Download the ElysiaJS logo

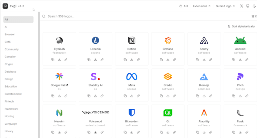pos(59,60)
